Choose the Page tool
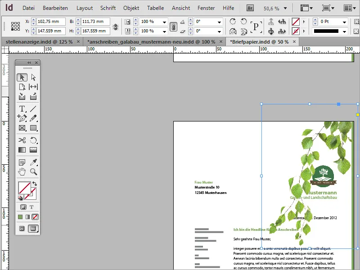The height and width of the screenshot is (270, 360). (x=22, y=87)
